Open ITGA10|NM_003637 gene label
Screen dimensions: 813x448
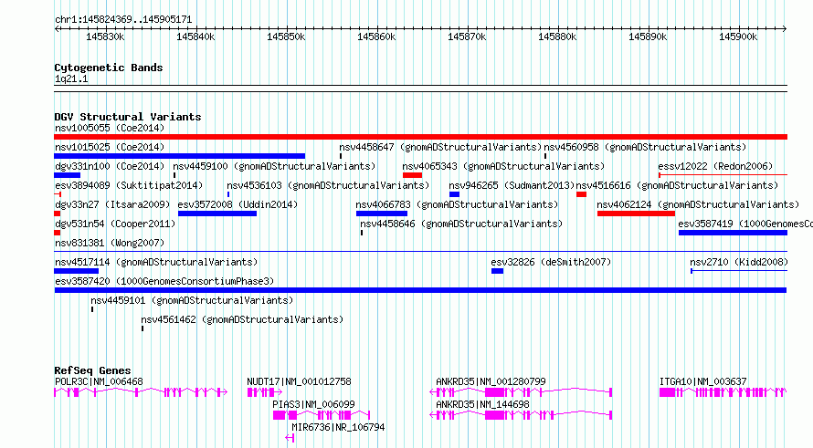pyautogui.click(x=703, y=381)
